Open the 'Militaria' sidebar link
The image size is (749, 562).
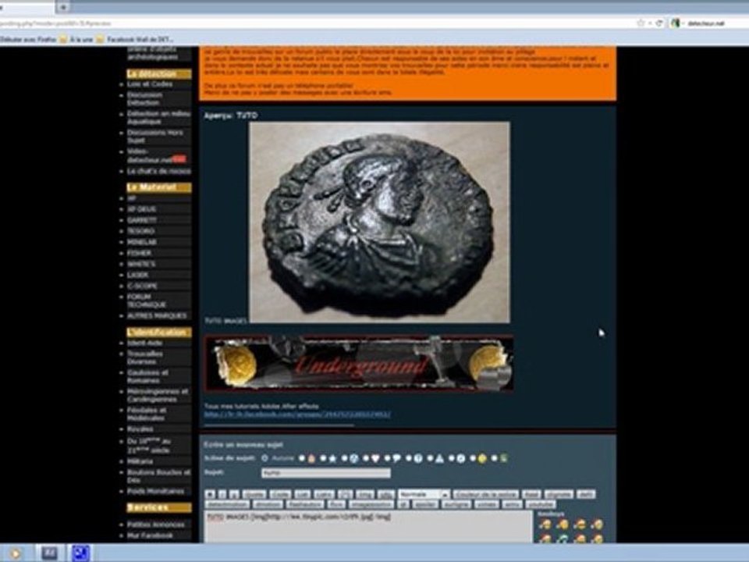point(140,461)
